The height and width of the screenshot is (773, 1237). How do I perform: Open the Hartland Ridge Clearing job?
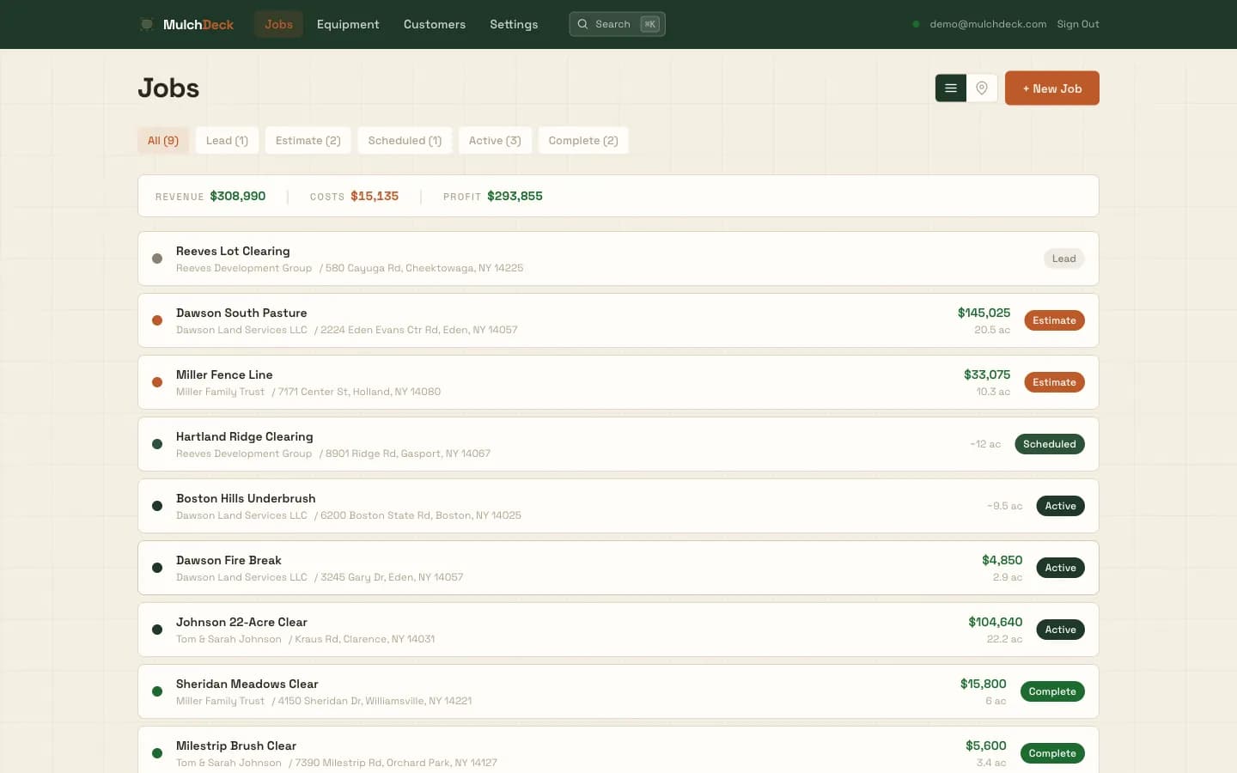click(618, 444)
